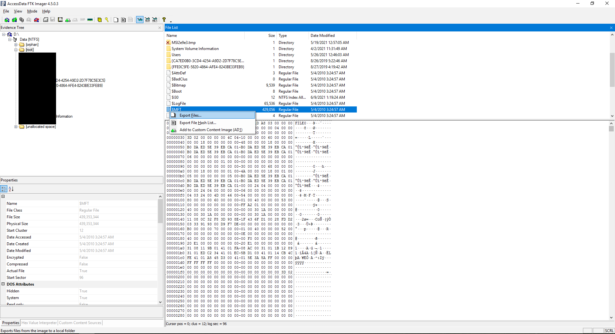
Task: Switch viewer to TEXT mode icon
Action: point(147,20)
